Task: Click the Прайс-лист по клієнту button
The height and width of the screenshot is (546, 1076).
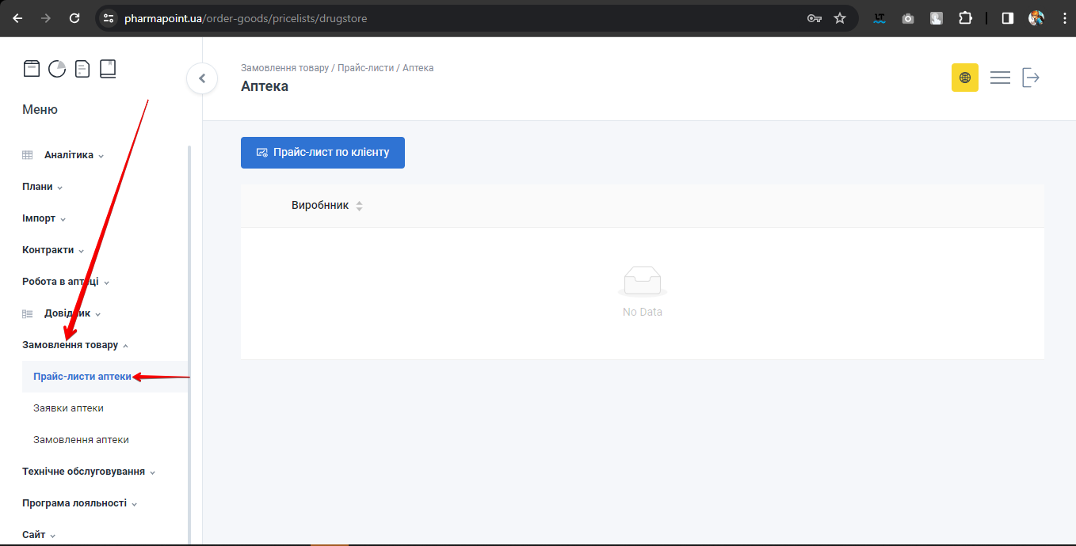Action: [322, 153]
